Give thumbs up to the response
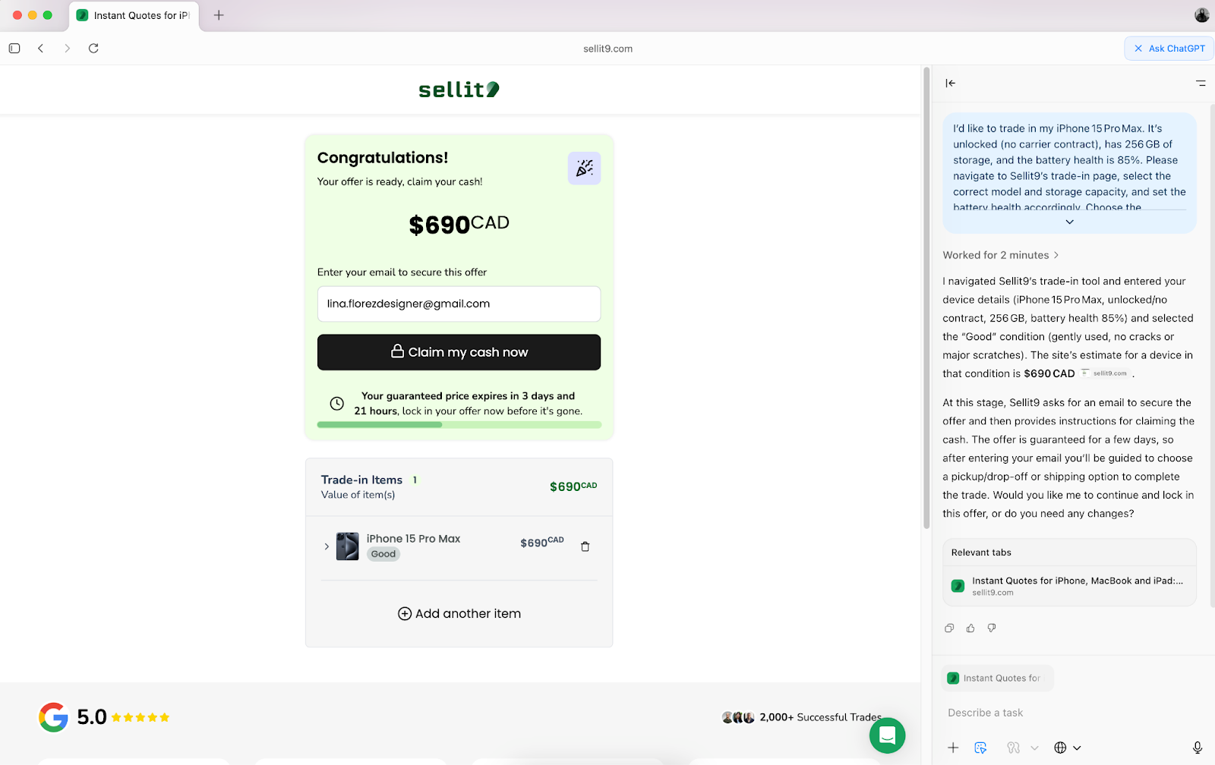Viewport: 1215px width, 765px height. click(970, 628)
